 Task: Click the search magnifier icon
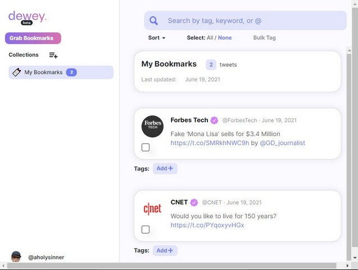[x=153, y=21]
